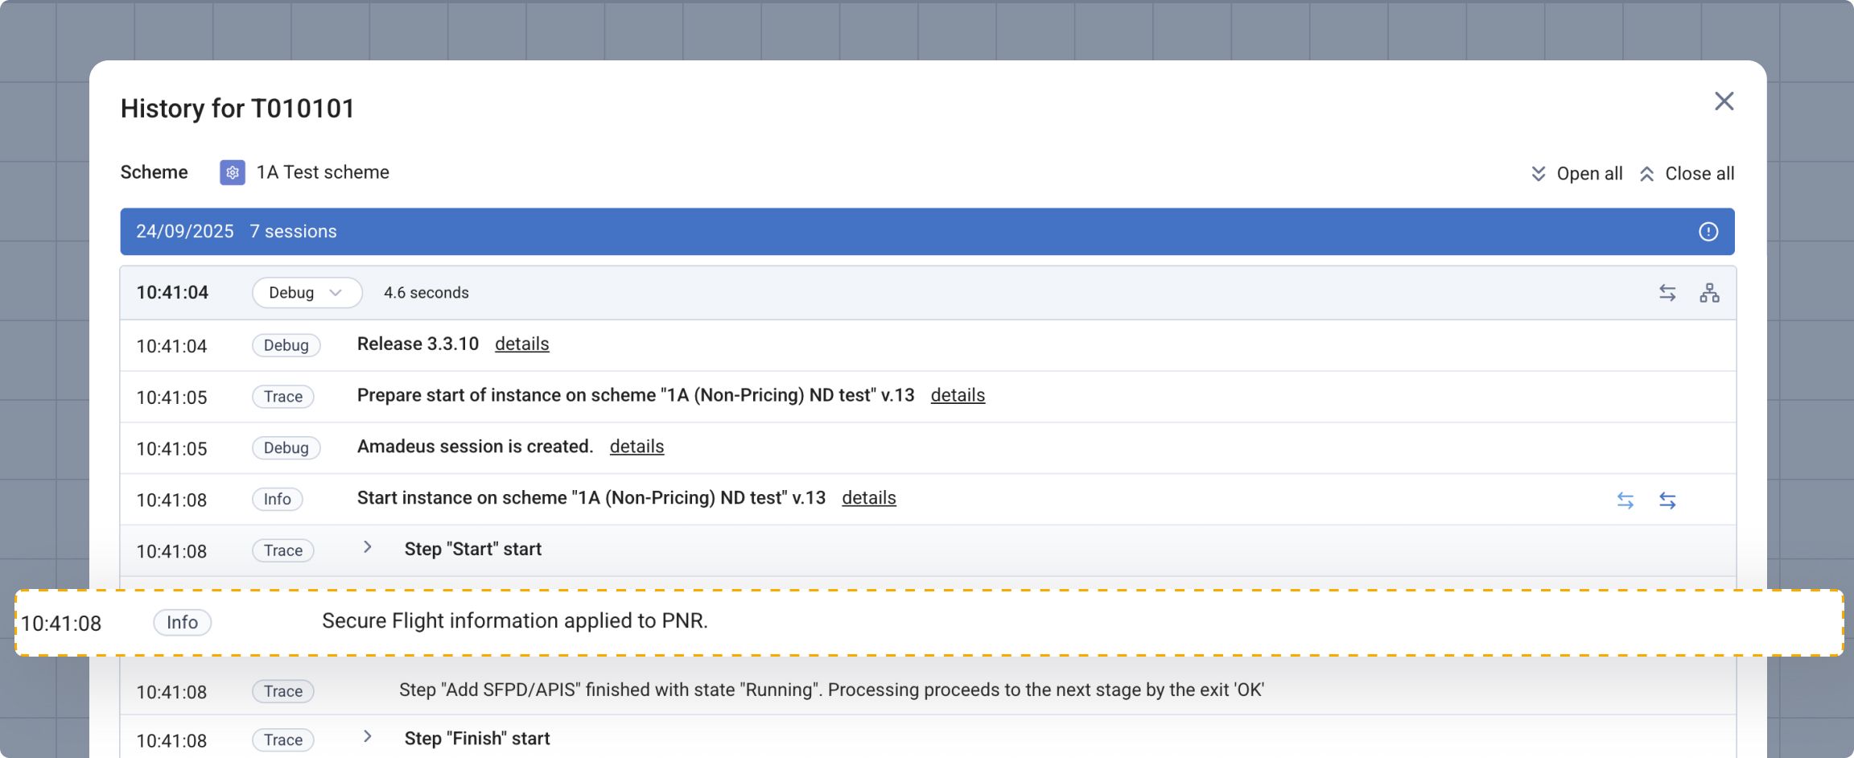Open details for the Amadeus session created entry
The width and height of the screenshot is (1854, 758).
[637, 446]
